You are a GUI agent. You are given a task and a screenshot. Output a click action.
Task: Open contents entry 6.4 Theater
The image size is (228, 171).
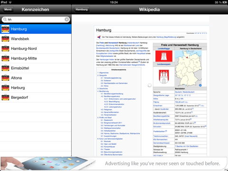pyautogui.click(x=105, y=149)
